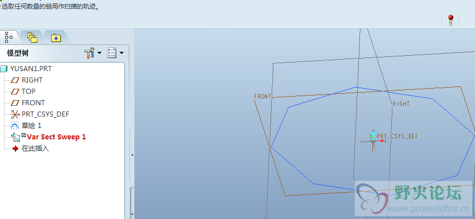Click the coordinate system icon in tree
This screenshot has width=475, height=219.
(15, 114)
